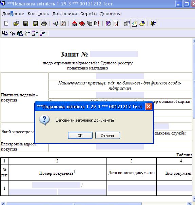The height and width of the screenshot is (205, 195).
Task: Click the insert row below icon with bottom purple block
Action: pyautogui.click(x=42, y=33)
